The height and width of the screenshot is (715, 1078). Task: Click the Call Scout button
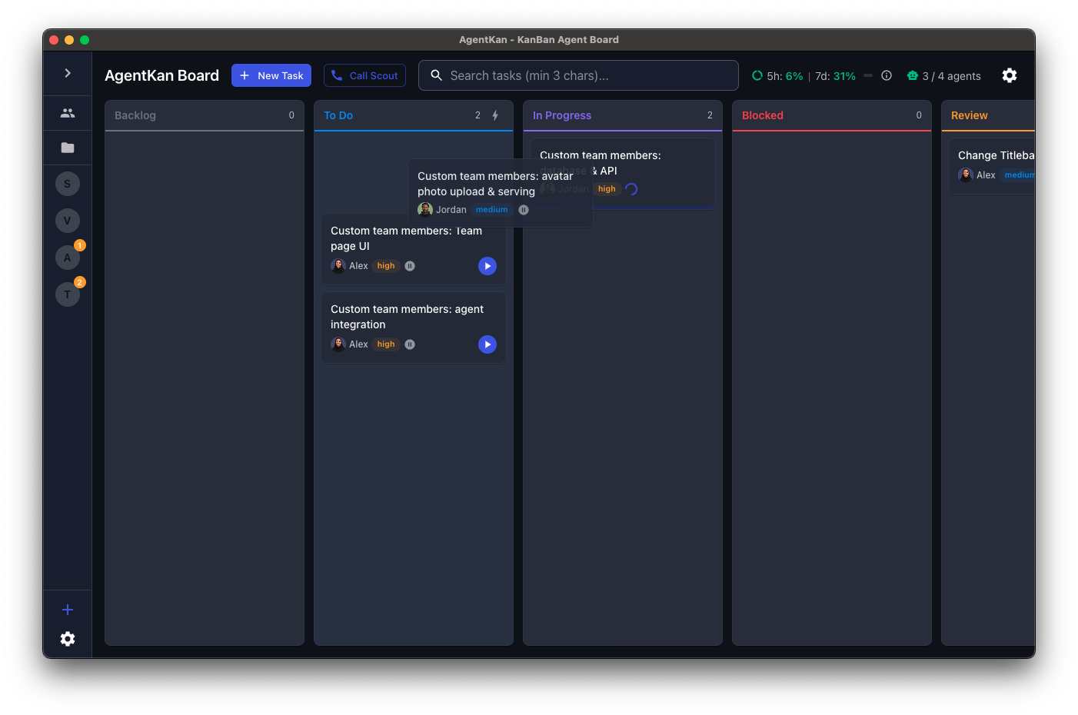[364, 75]
